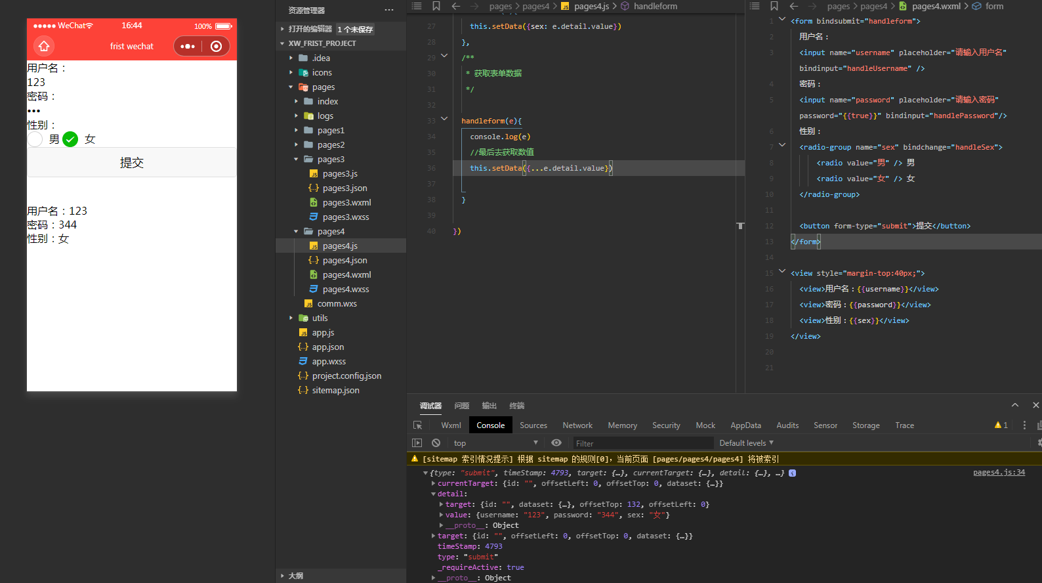Click the bookmark icon in the pages4.js editor
This screenshot has height=583, width=1042.
(x=436, y=6)
